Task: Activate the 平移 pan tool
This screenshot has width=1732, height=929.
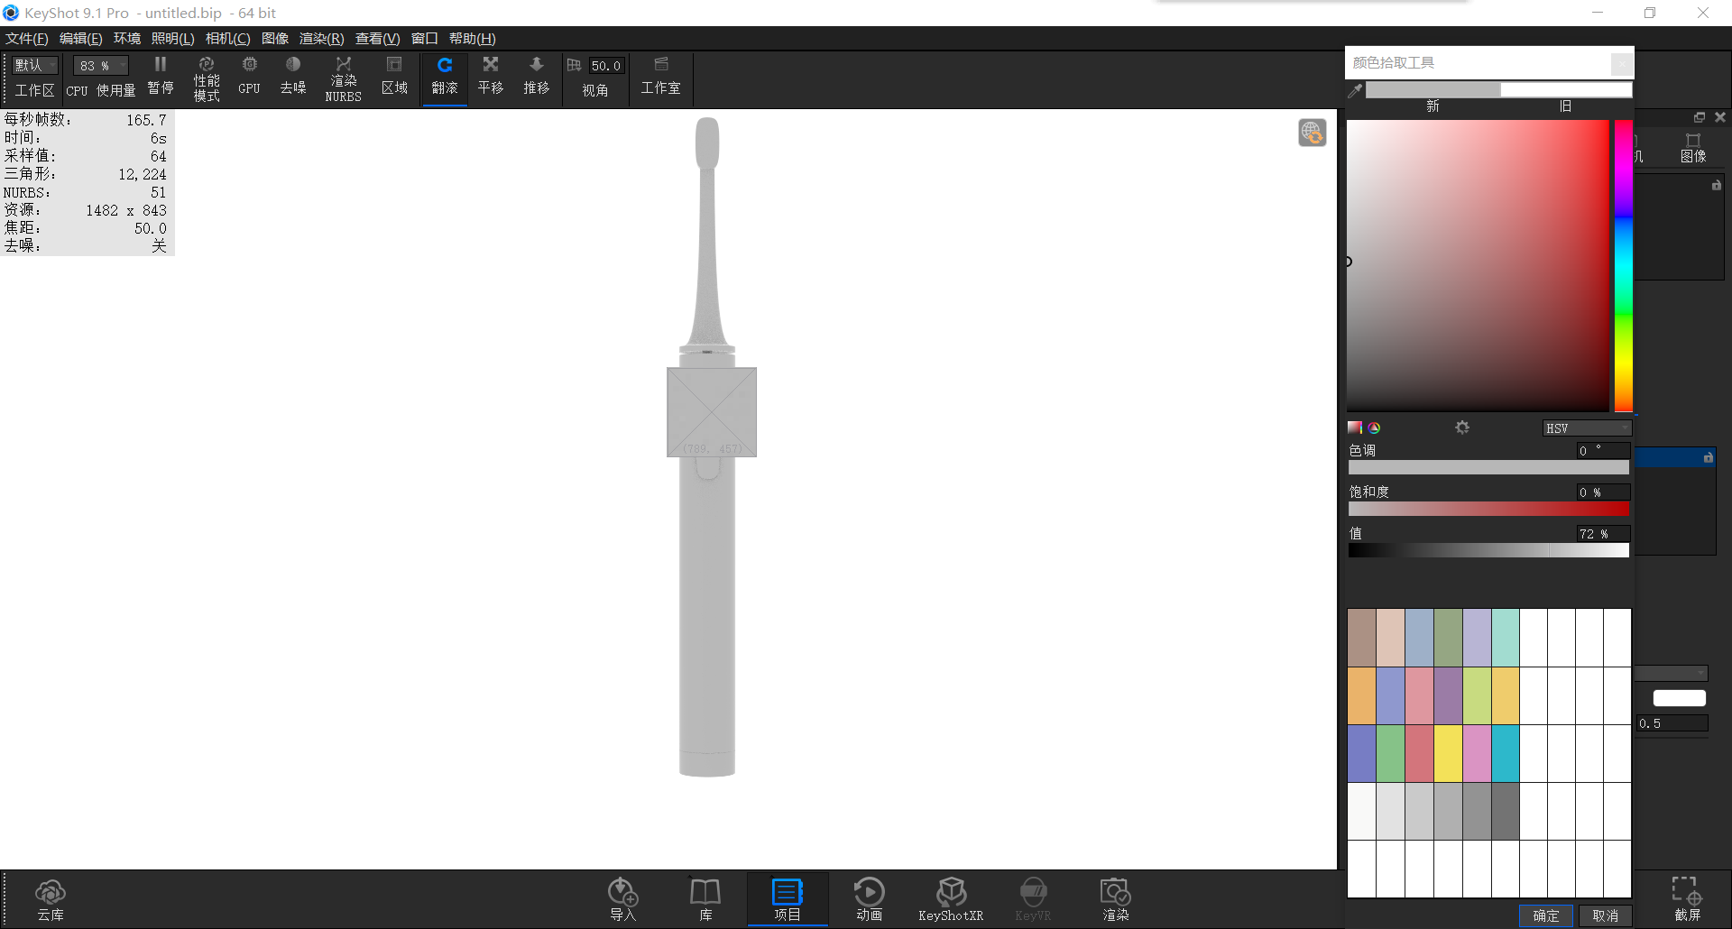Action: [490, 77]
